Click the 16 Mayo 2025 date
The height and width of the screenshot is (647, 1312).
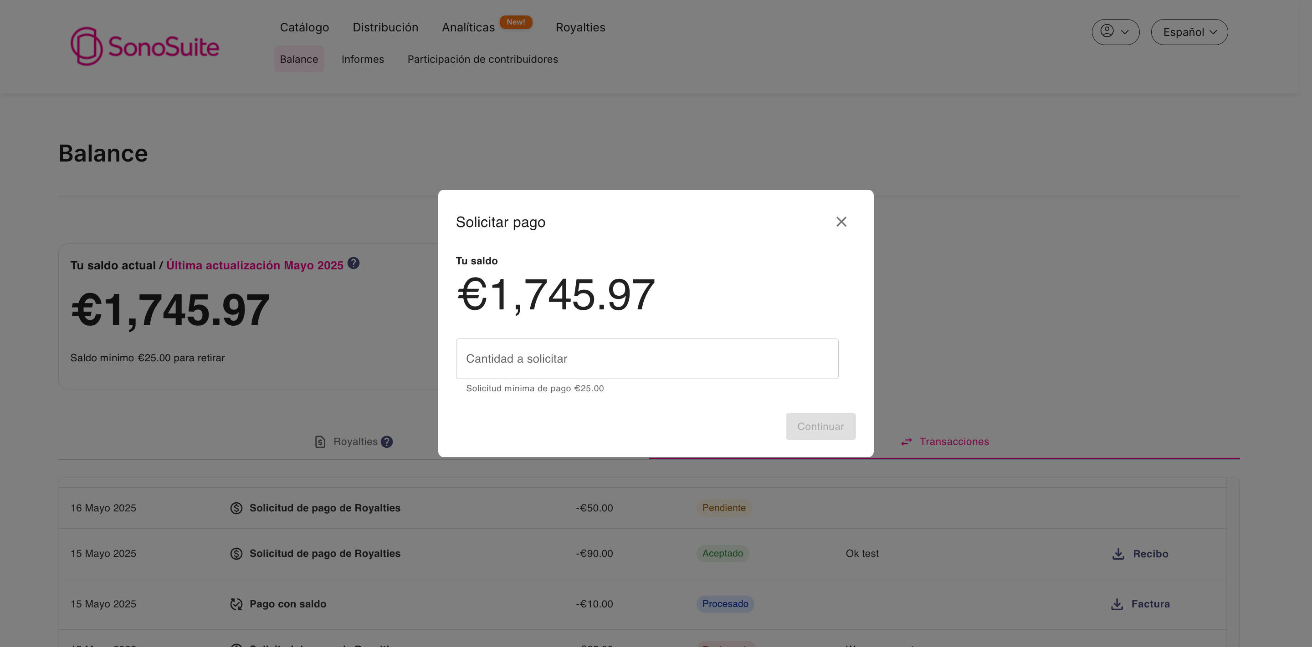coord(103,508)
